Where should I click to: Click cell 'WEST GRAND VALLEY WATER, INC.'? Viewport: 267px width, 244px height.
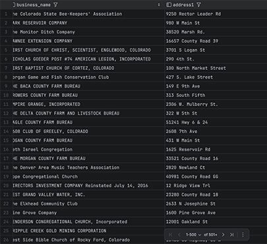click(88, 195)
